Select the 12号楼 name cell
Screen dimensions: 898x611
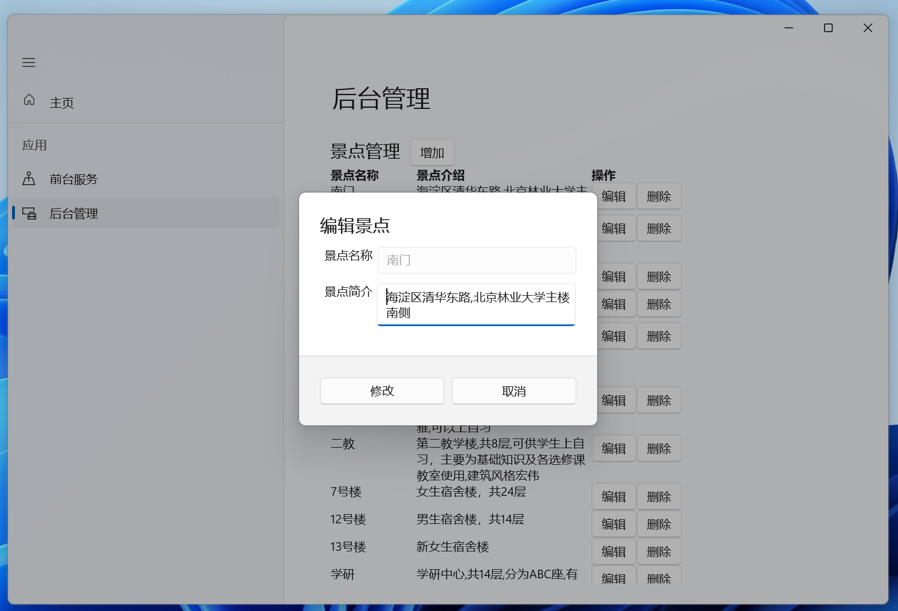point(348,519)
